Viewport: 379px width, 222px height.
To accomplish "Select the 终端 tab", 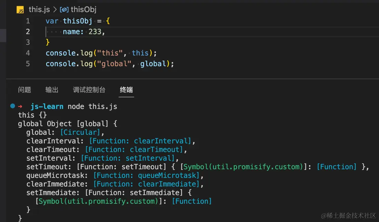I will 126,90.
